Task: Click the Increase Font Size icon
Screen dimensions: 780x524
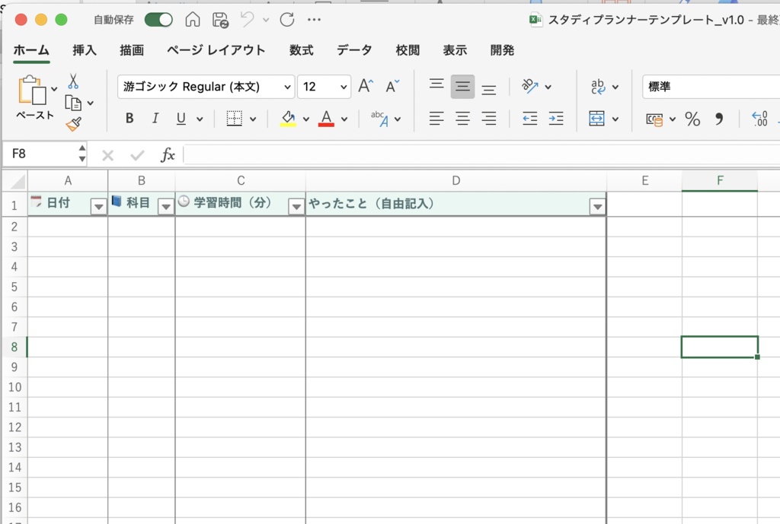Action: (x=364, y=84)
